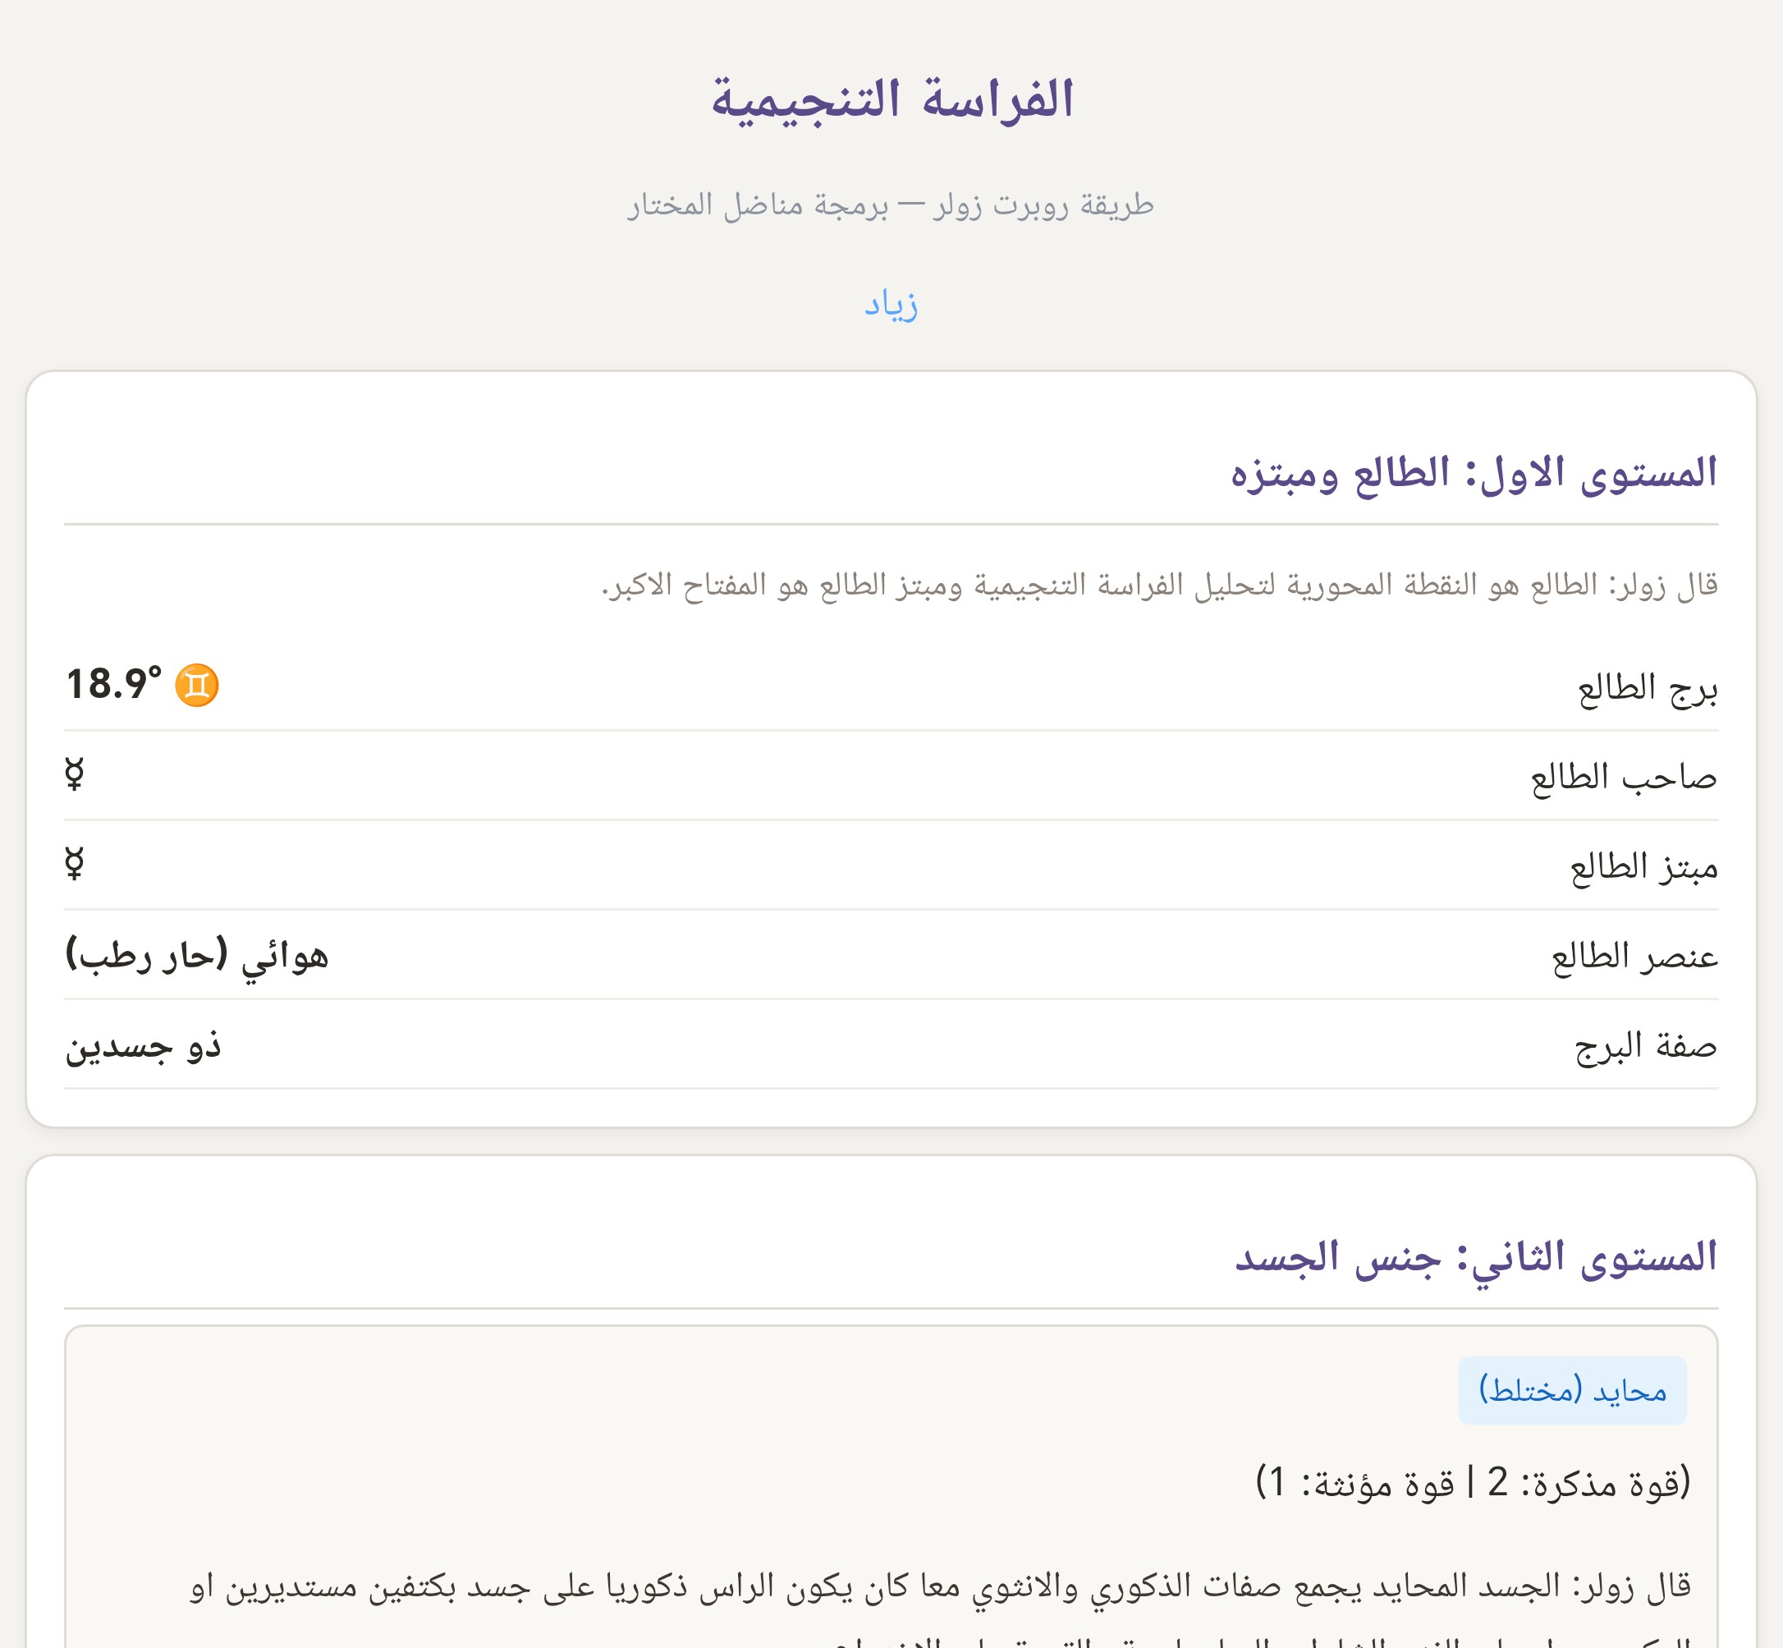Click the صفة البرج row label
This screenshot has height=1648, width=1783.
1645,1046
